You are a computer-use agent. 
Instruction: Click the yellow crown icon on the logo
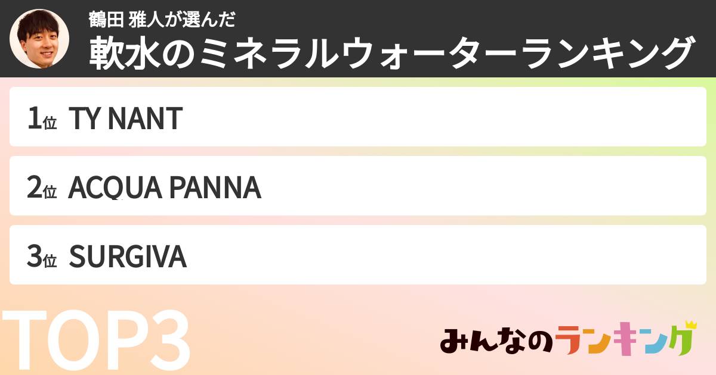[x=690, y=325]
